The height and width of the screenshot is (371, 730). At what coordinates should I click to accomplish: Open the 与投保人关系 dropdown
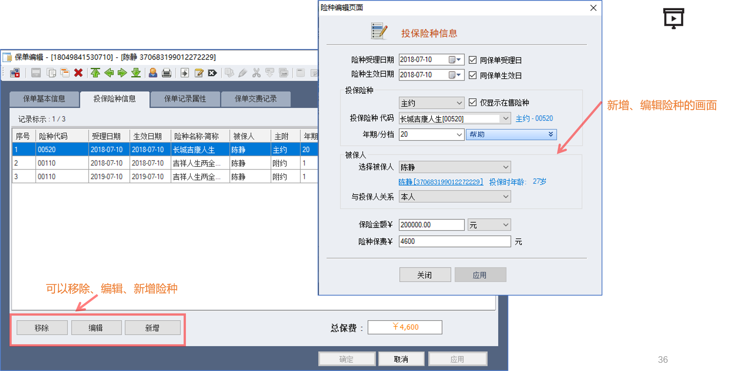455,197
